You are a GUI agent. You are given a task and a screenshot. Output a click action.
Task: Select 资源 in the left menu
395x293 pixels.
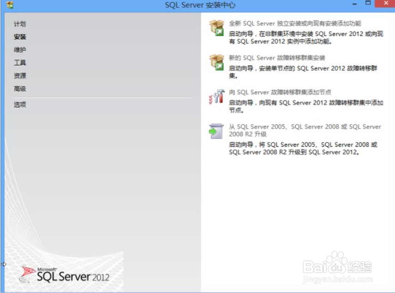[x=20, y=76]
